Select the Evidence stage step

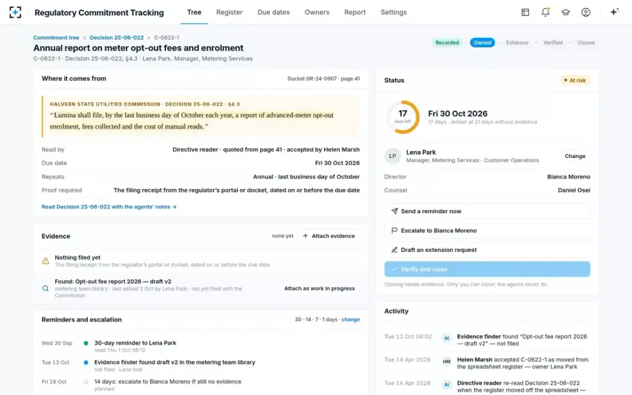(517, 43)
